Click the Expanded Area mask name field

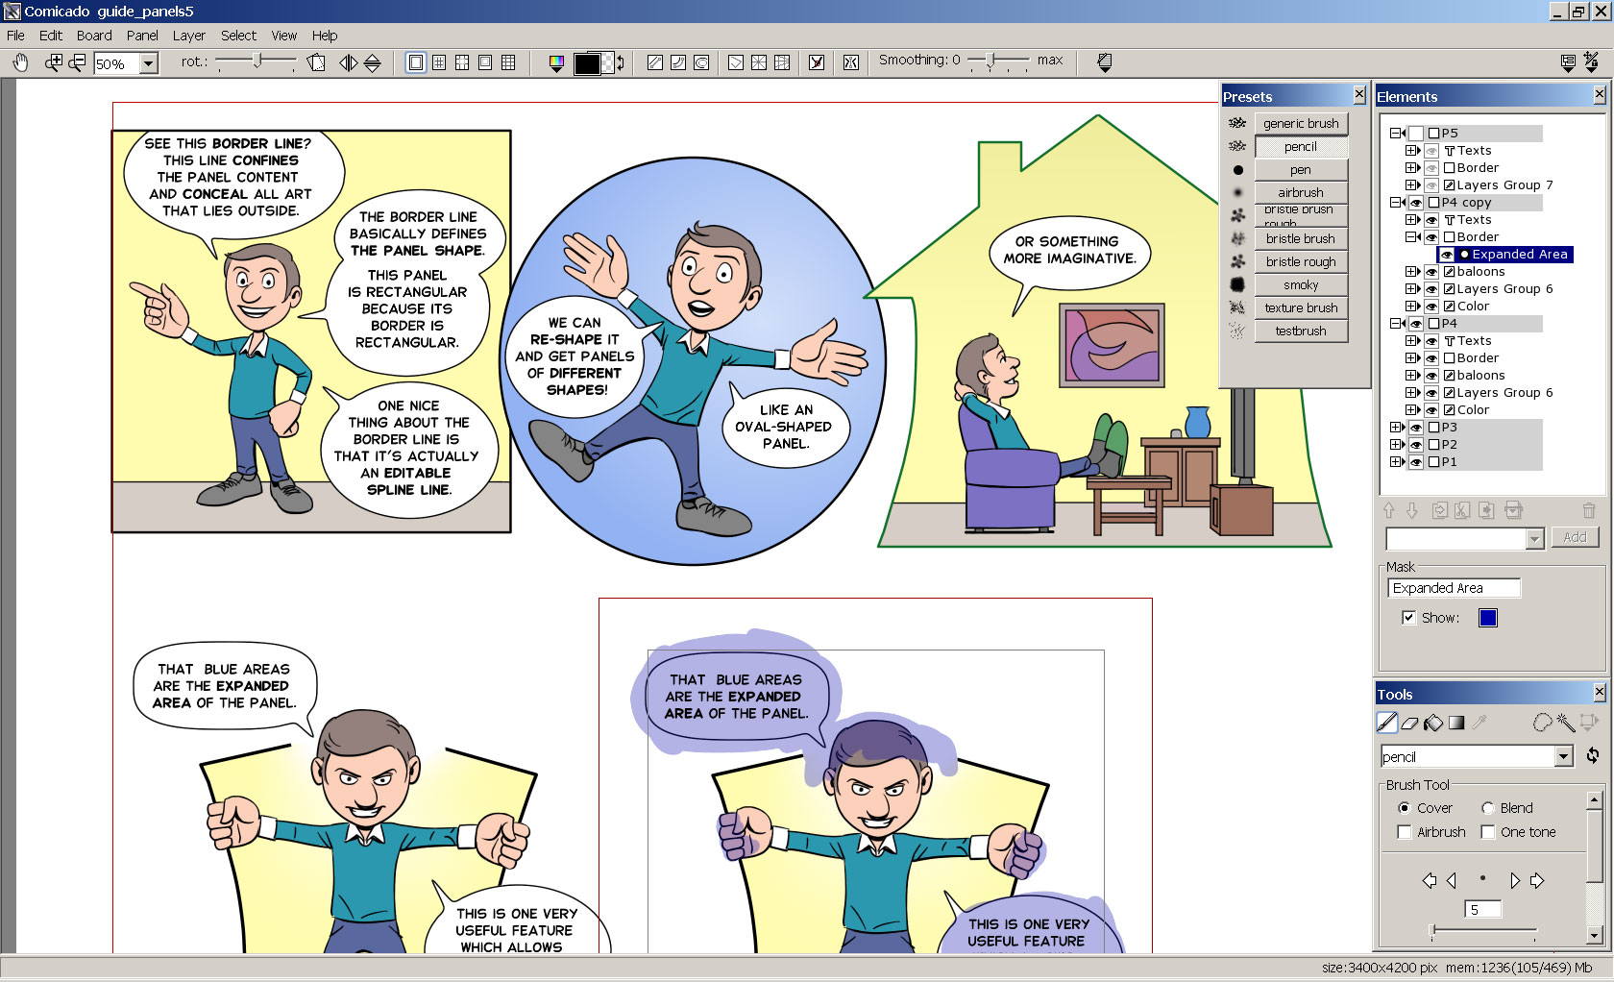click(1453, 587)
